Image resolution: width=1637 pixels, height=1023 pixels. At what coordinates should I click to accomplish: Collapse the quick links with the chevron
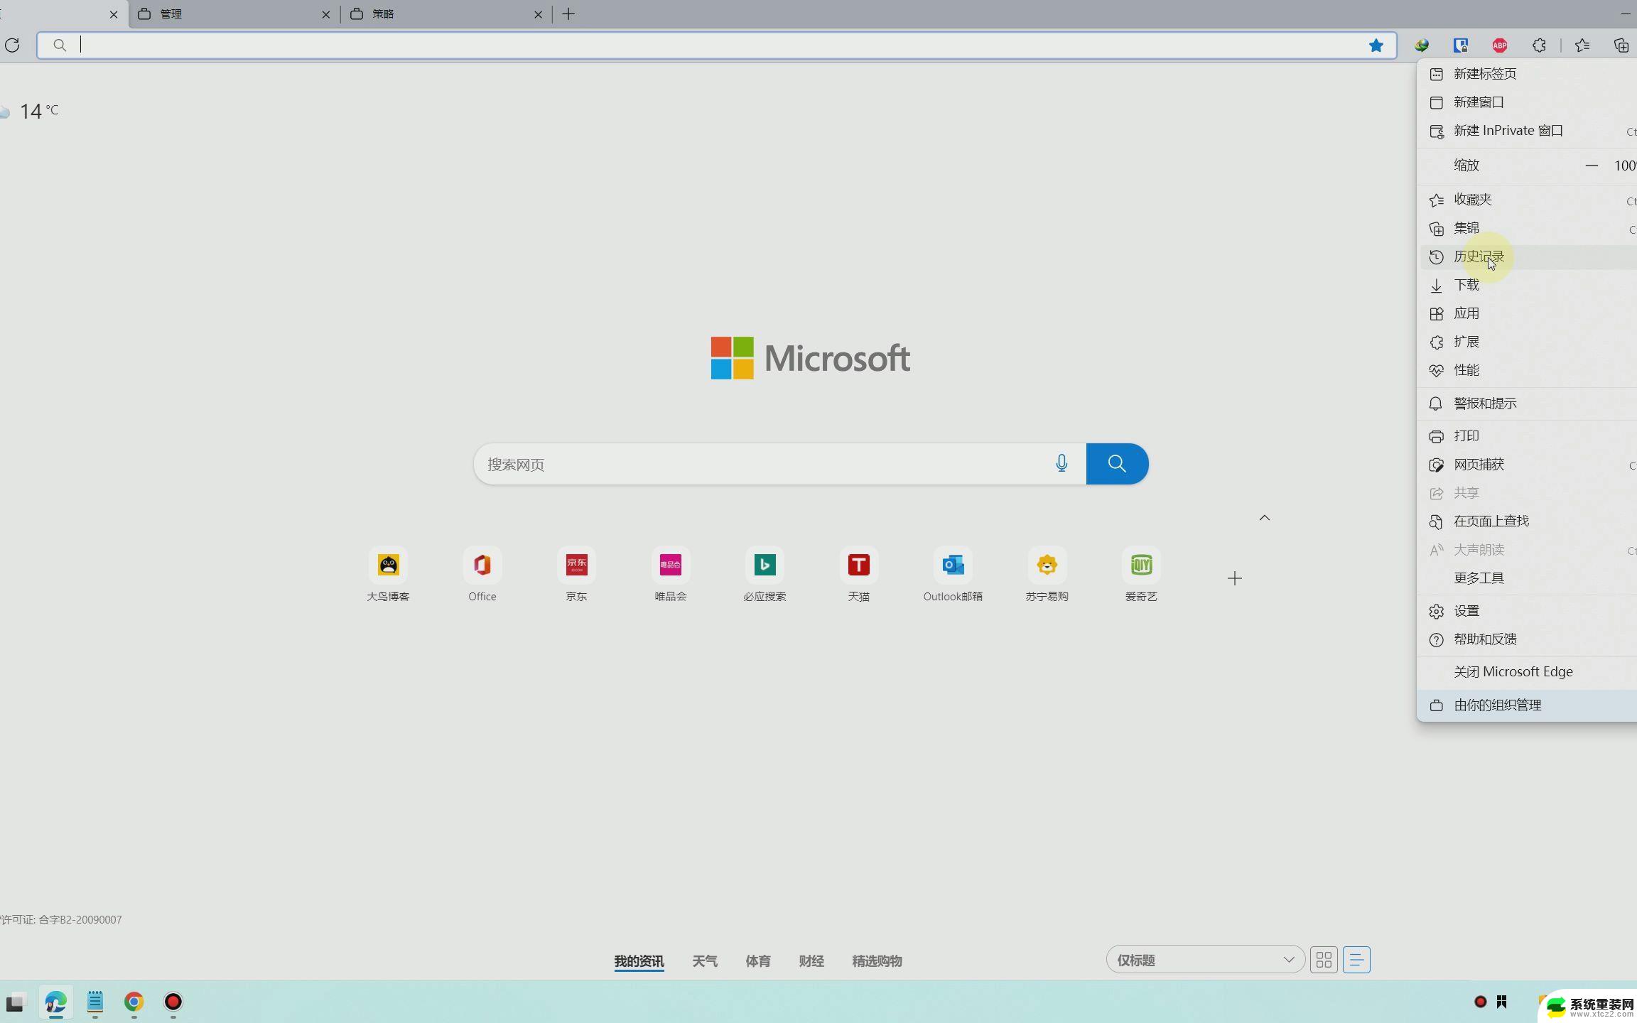click(1265, 518)
